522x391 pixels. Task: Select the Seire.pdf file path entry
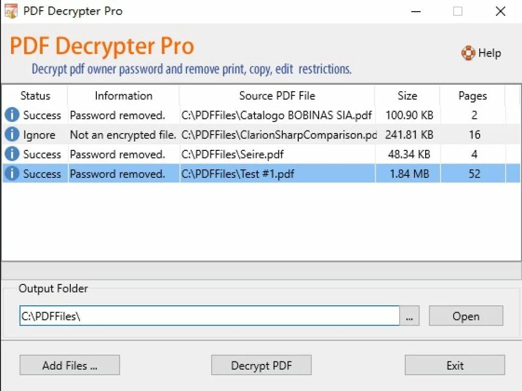coord(232,154)
